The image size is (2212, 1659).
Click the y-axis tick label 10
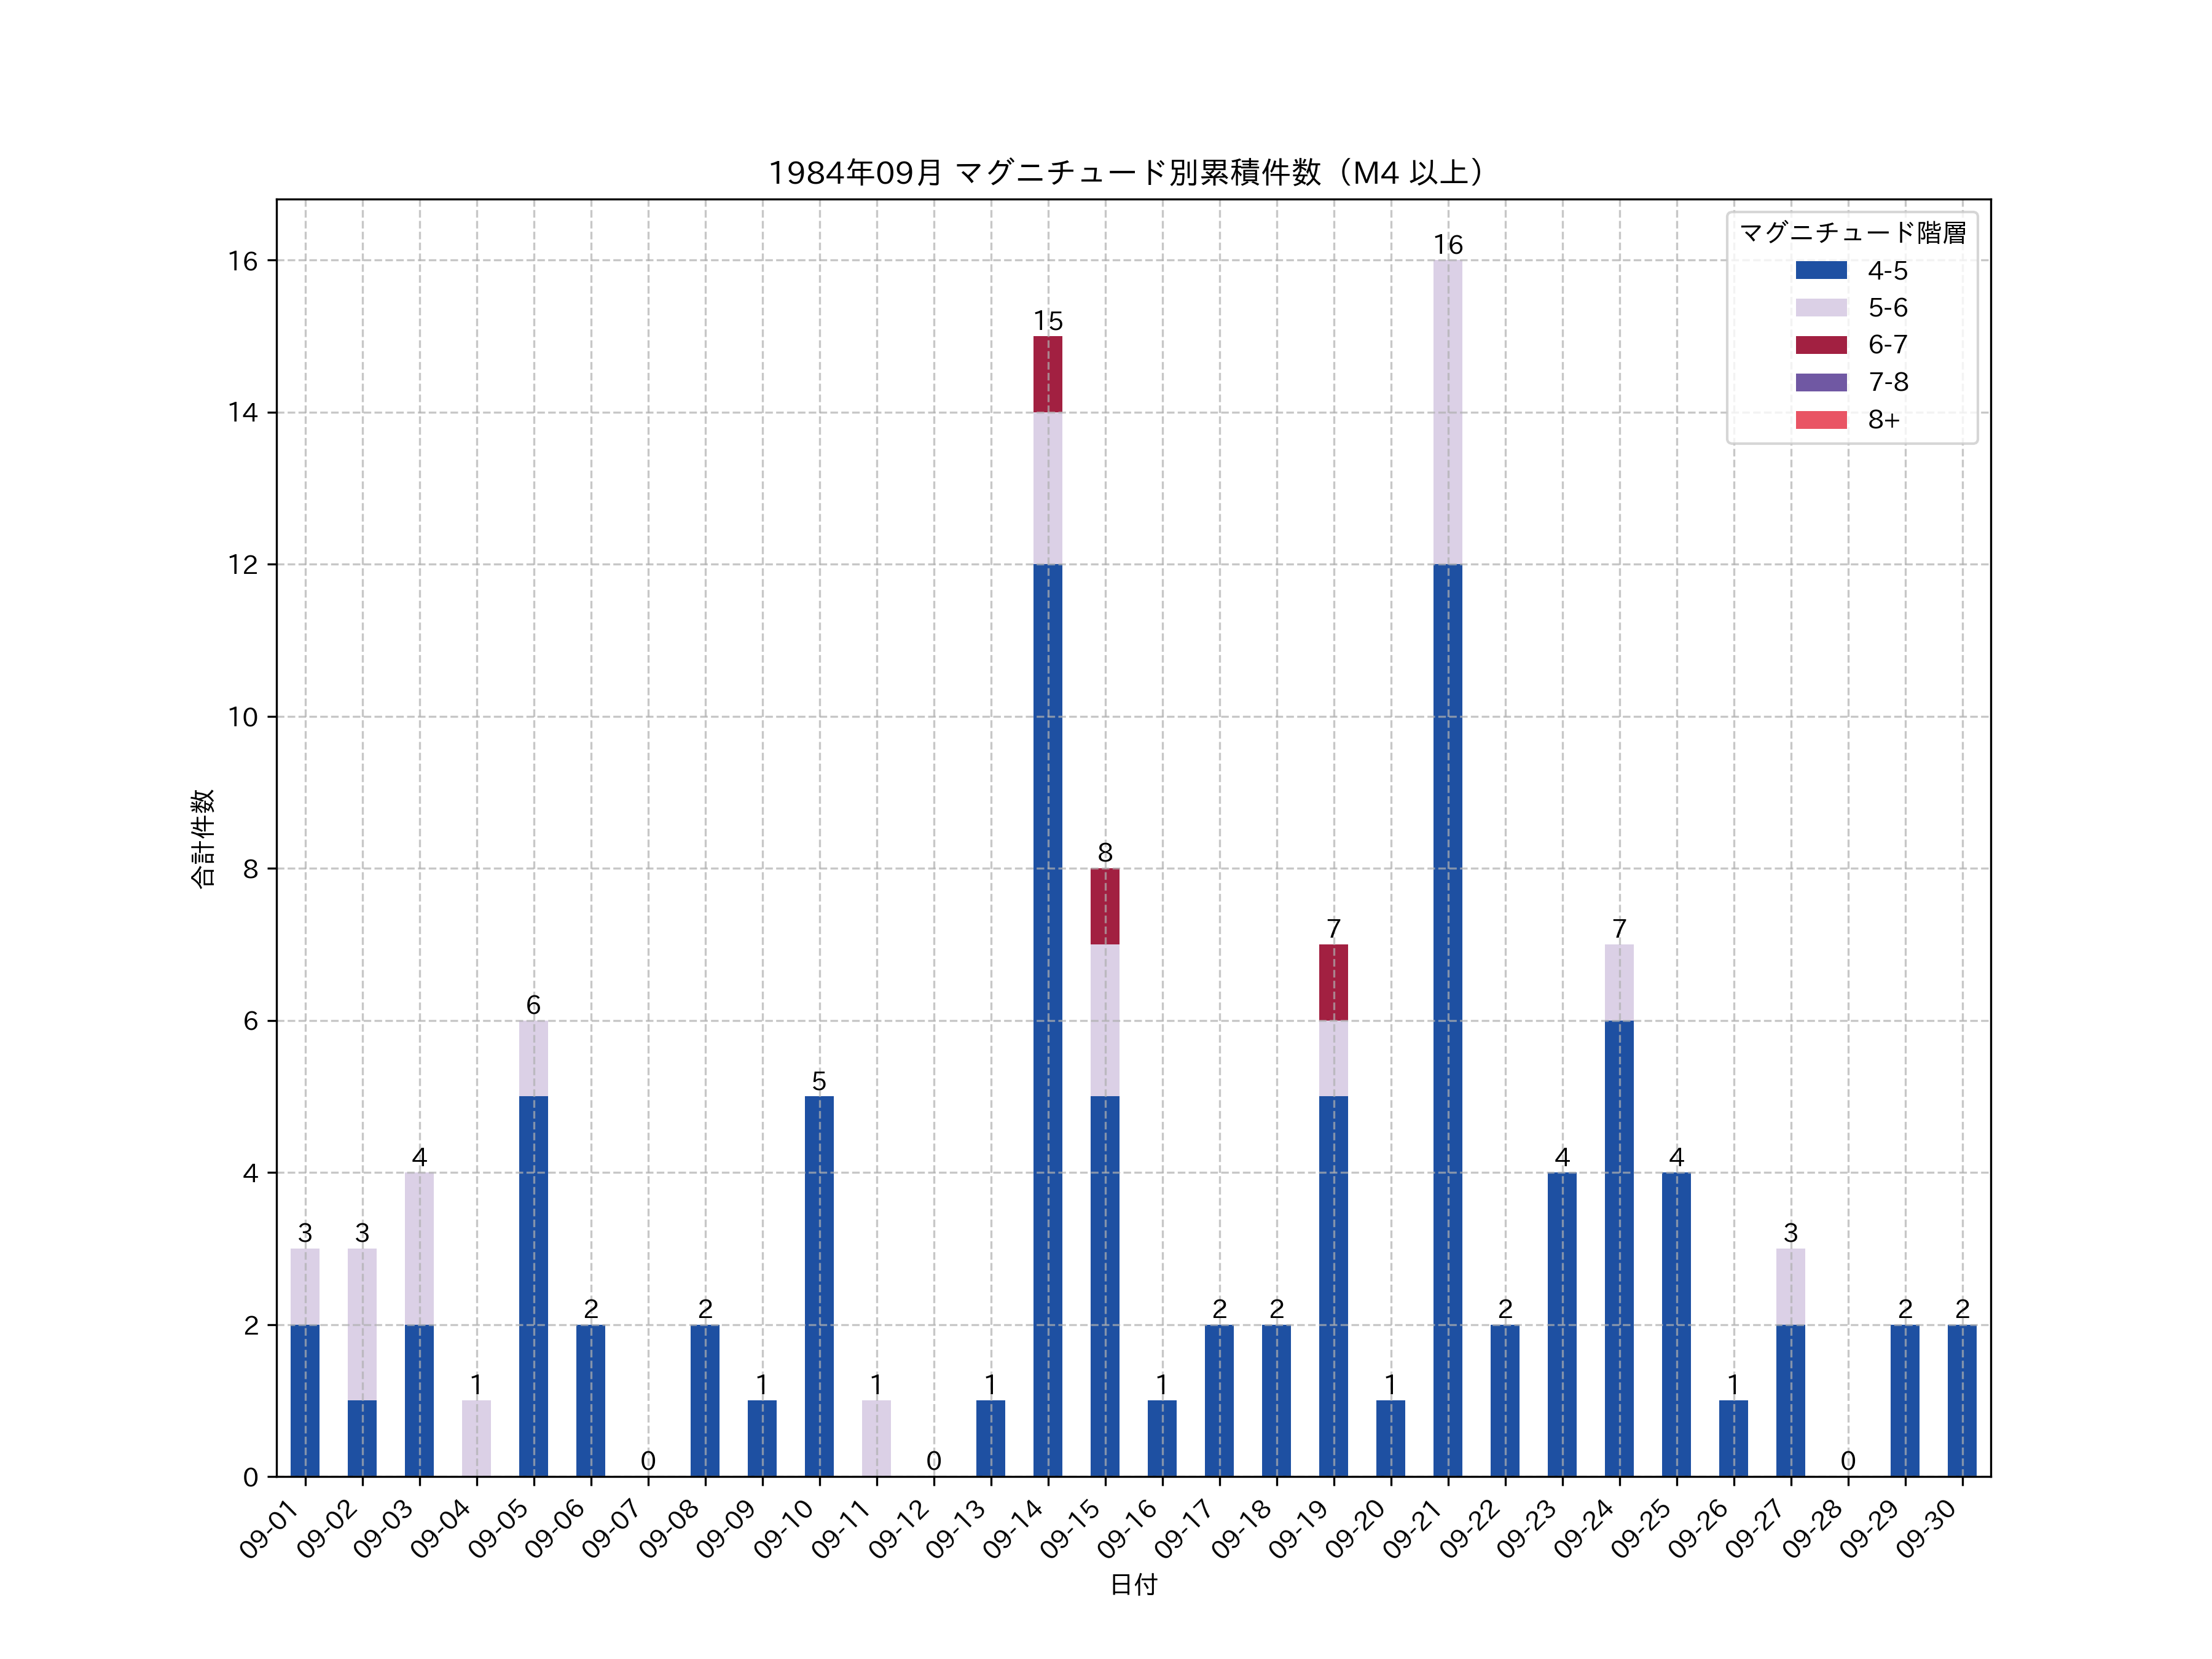tap(243, 717)
